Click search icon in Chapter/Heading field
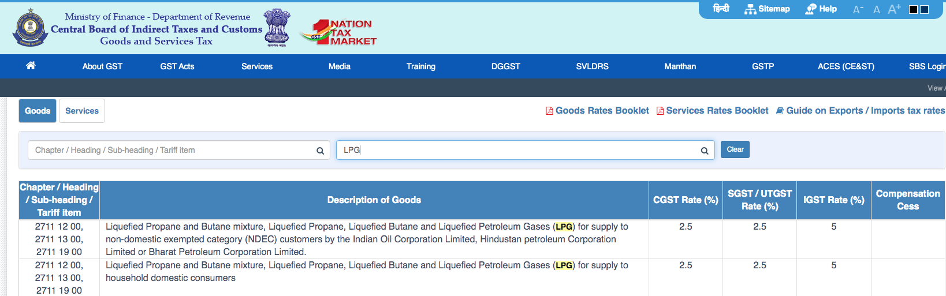The width and height of the screenshot is (946, 296). coord(320,151)
